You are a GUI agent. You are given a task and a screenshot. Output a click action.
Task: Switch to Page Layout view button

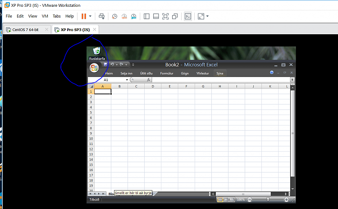(226, 200)
